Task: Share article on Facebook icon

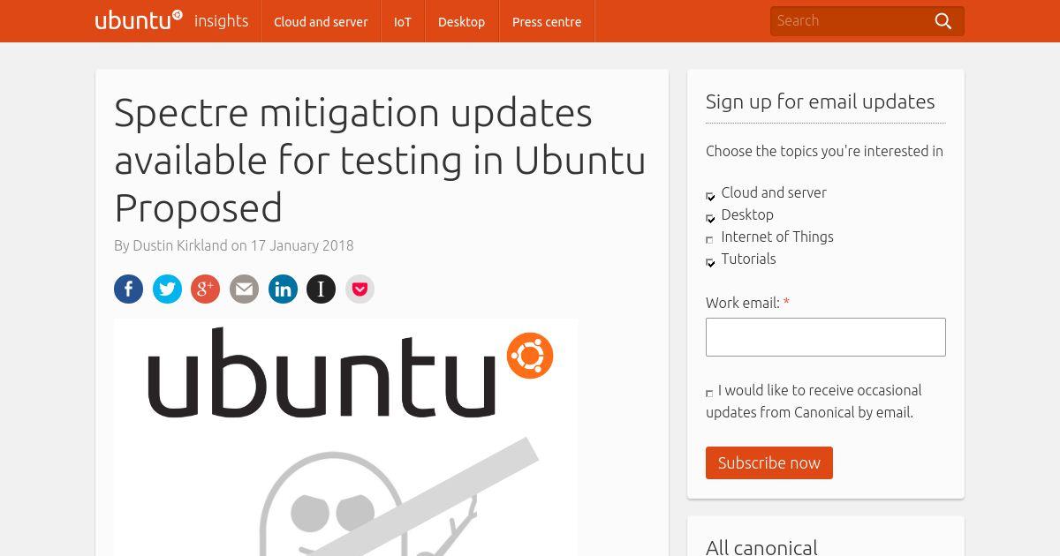Action: [x=128, y=289]
